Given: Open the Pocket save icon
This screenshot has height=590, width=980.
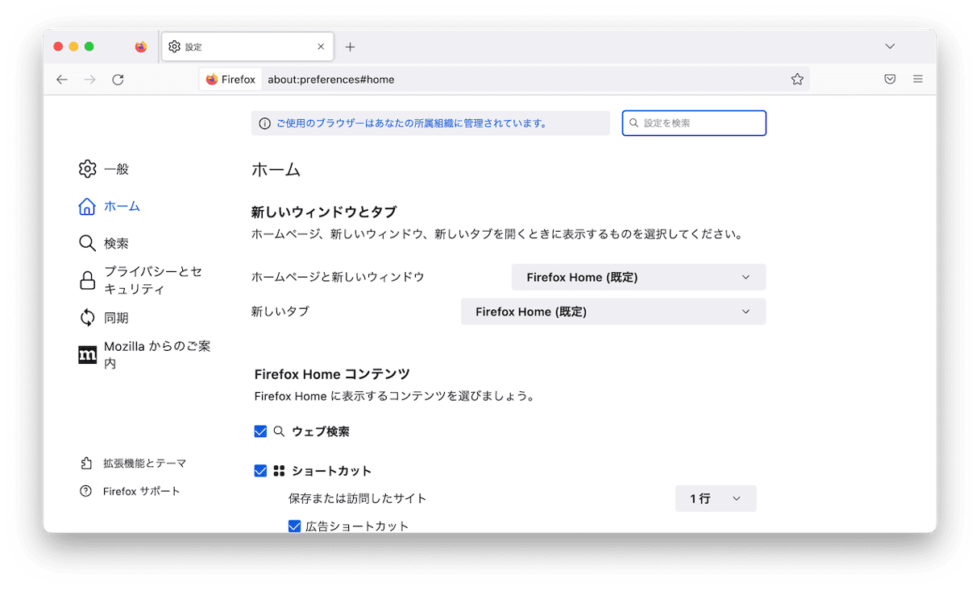Looking at the screenshot, I should click(890, 80).
